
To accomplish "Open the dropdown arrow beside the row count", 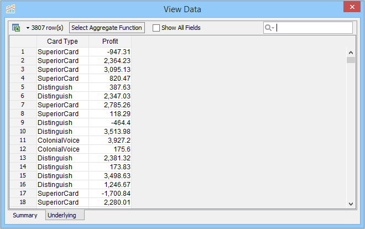I will pos(27,28).
